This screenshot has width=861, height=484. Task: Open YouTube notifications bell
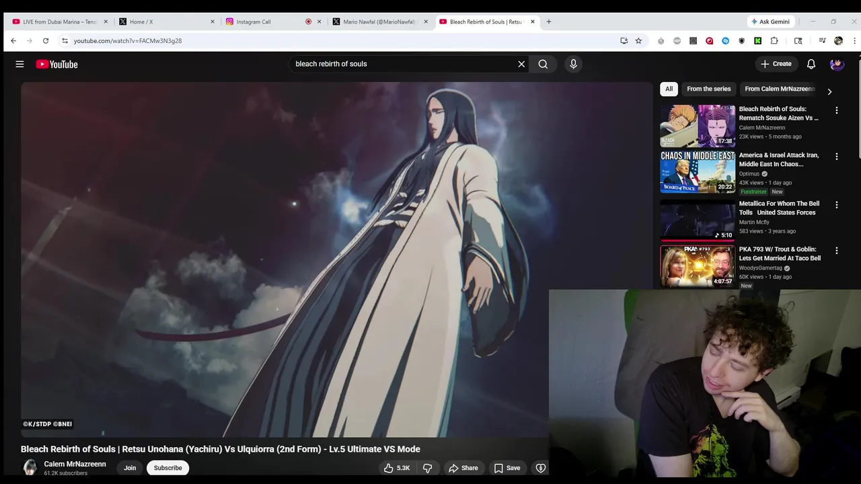[x=811, y=64]
